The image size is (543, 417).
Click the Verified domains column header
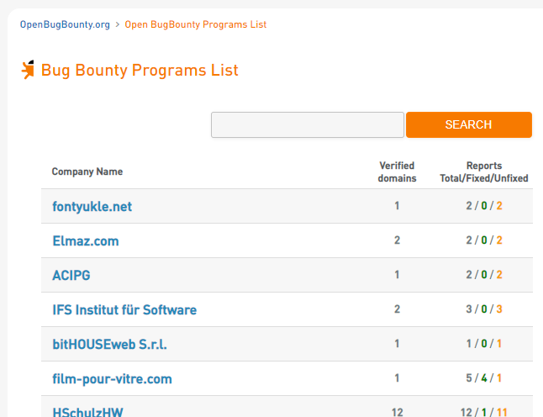pyautogui.click(x=398, y=172)
